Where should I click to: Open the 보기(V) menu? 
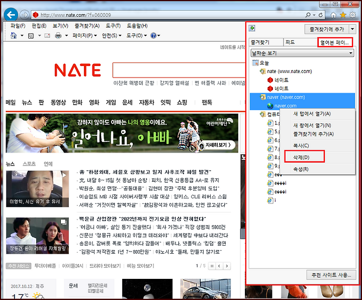click(60, 26)
